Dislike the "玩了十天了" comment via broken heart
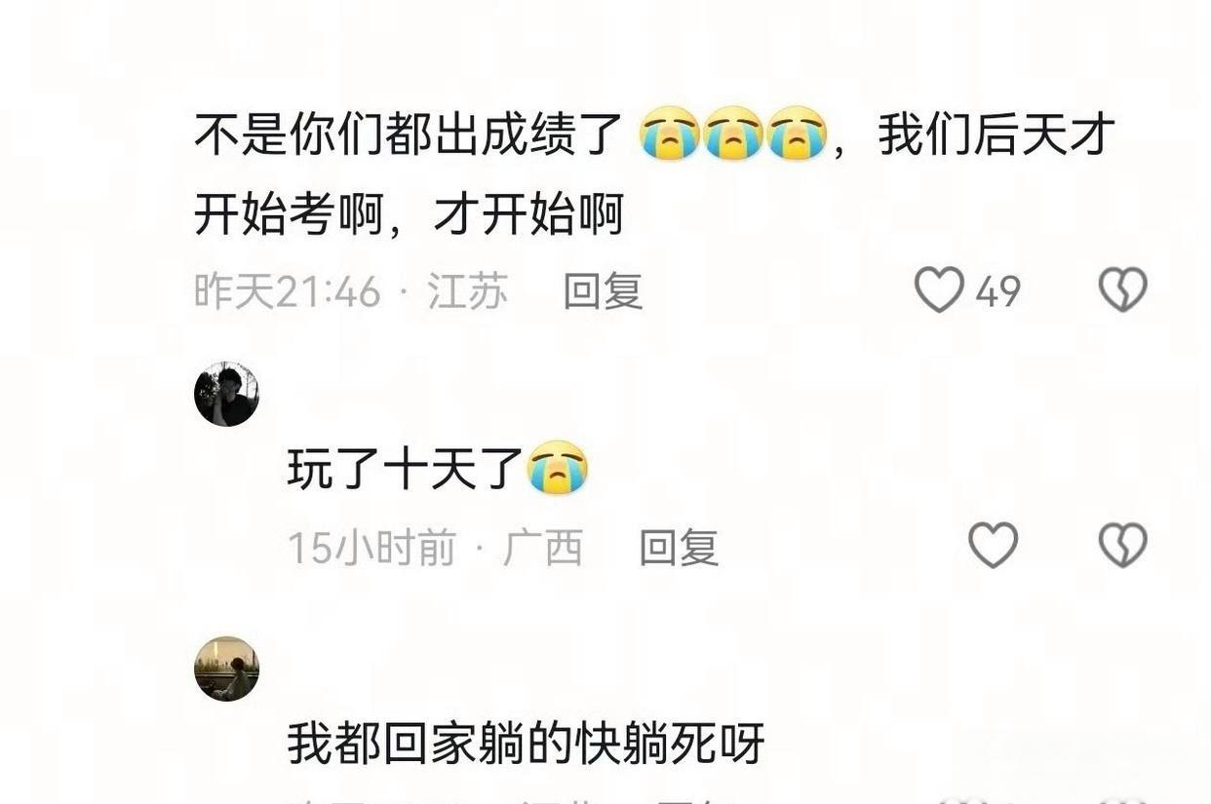The image size is (1211, 804). (x=1123, y=545)
